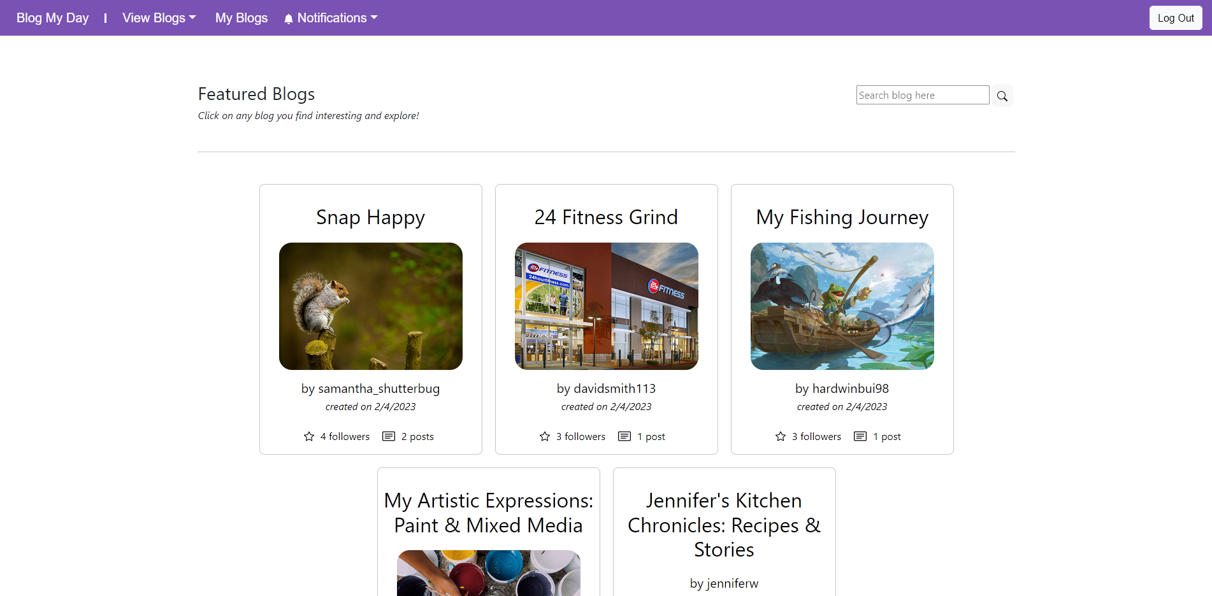This screenshot has height=596, width=1212.
Task: Click the post icon under My Fishing Journey
Action: click(860, 436)
